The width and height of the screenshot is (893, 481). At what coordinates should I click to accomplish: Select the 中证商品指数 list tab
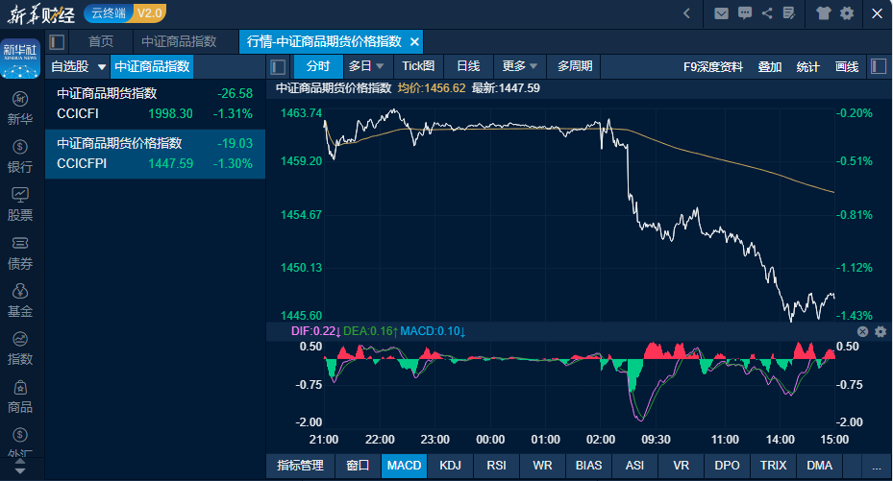(x=152, y=66)
